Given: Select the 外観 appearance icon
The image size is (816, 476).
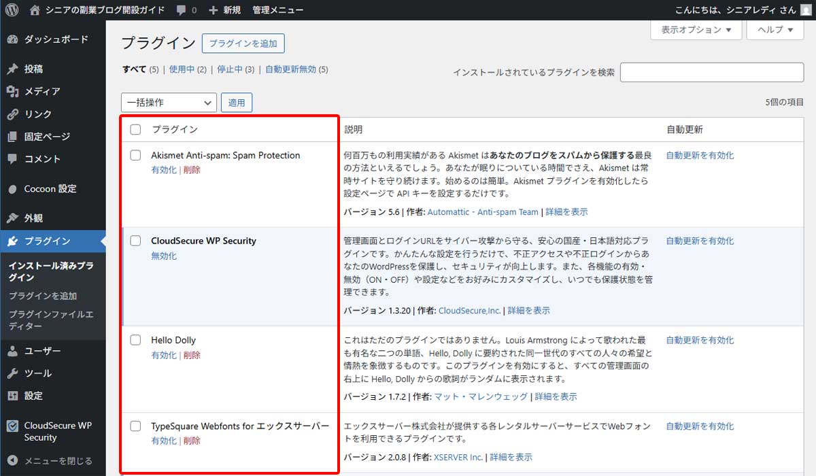Looking at the screenshot, I should tap(14, 218).
